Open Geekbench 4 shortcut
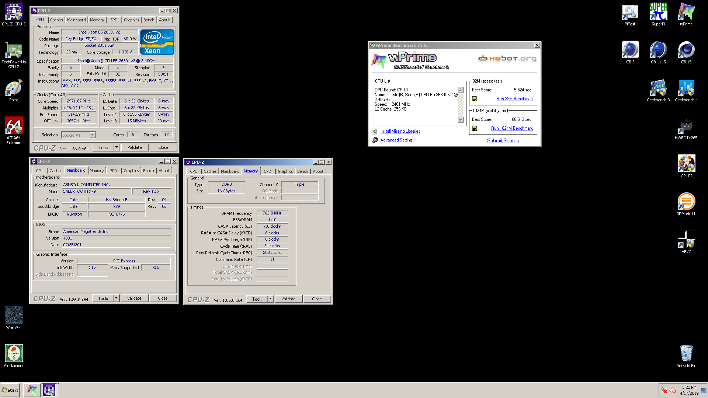Screen dimensions: 708x398 tap(686, 91)
